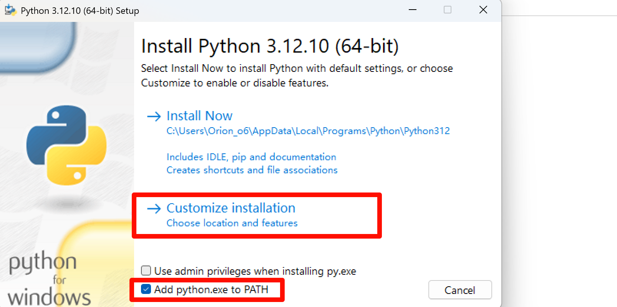Enable admin privileges for py.exe checkbox
The width and height of the screenshot is (617, 307).
pos(146,271)
